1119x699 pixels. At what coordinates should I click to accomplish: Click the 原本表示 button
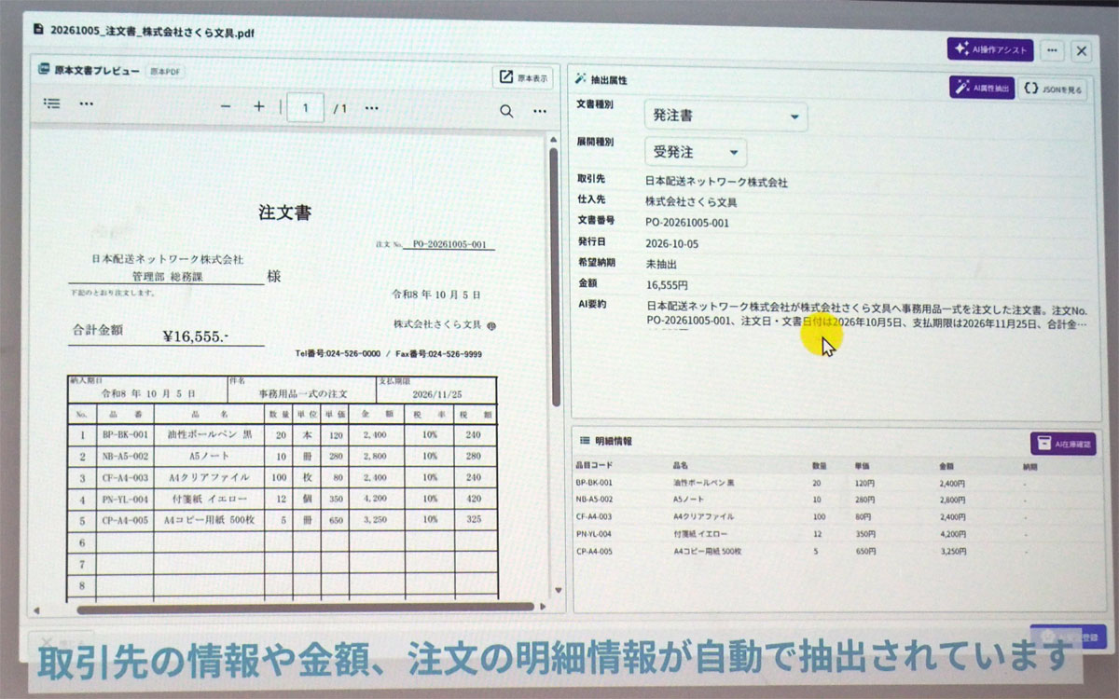click(522, 77)
